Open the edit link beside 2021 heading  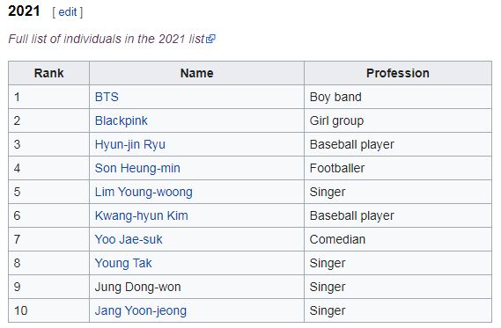pos(68,12)
